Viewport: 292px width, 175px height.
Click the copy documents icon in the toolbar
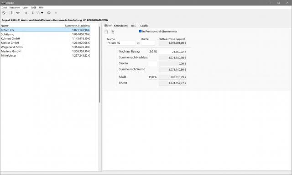tap(38, 13)
